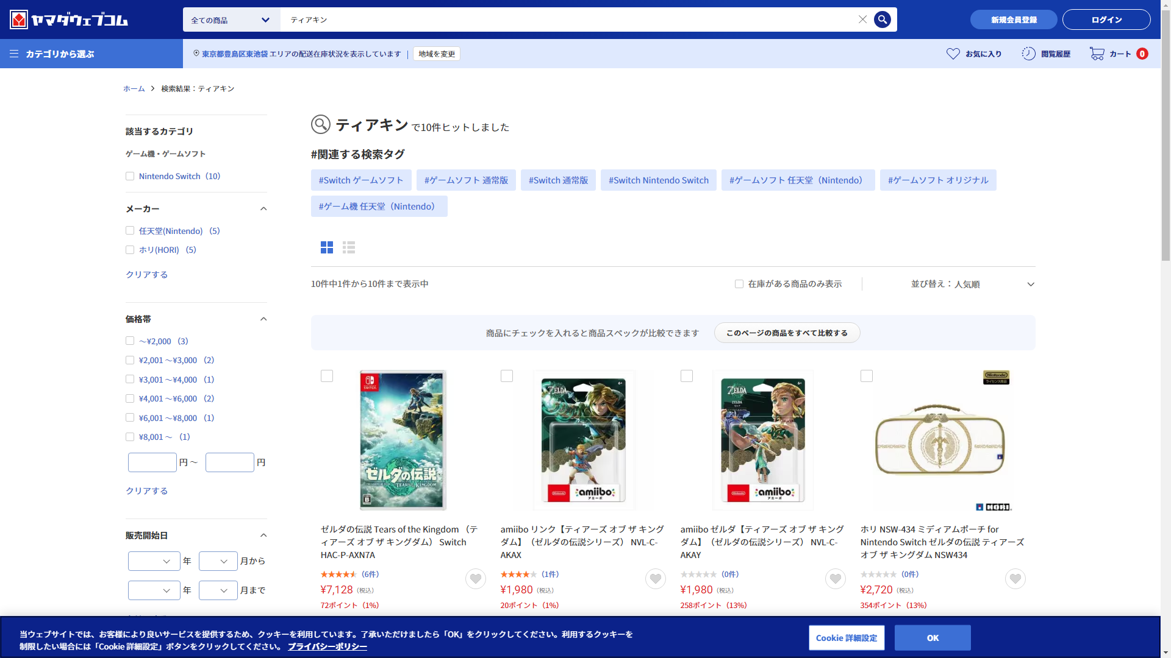Accept cookies with the OK button
1171x658 pixels.
[x=933, y=638]
